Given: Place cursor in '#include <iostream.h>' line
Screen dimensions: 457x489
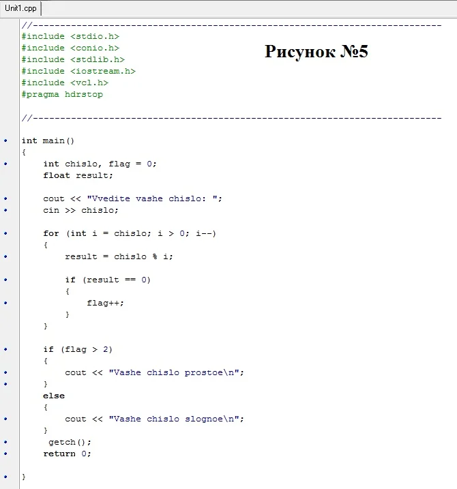Looking at the screenshot, I should click(78, 71).
